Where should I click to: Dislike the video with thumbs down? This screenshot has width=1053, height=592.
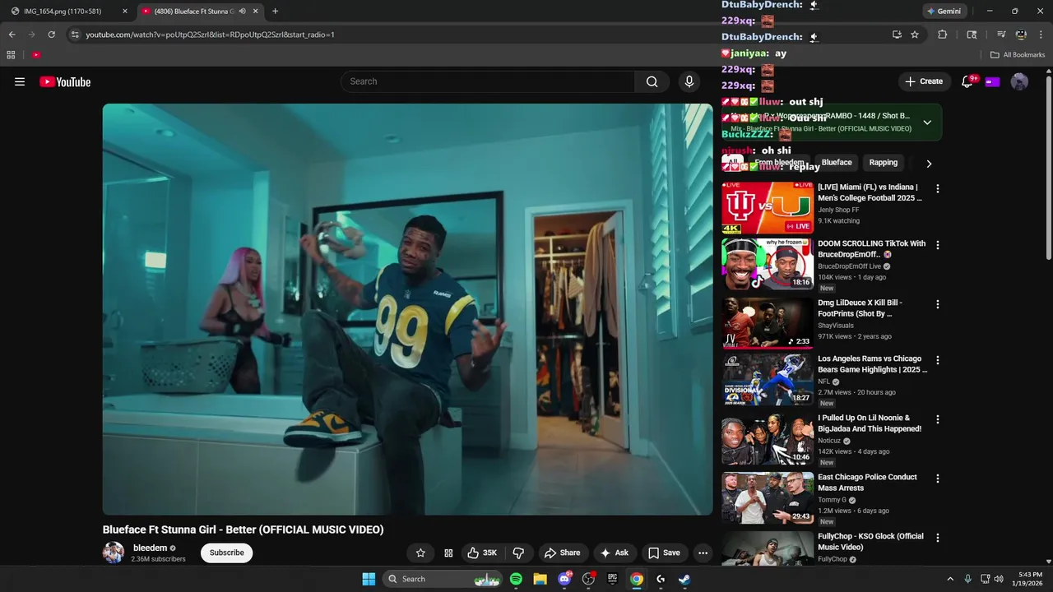tap(518, 553)
